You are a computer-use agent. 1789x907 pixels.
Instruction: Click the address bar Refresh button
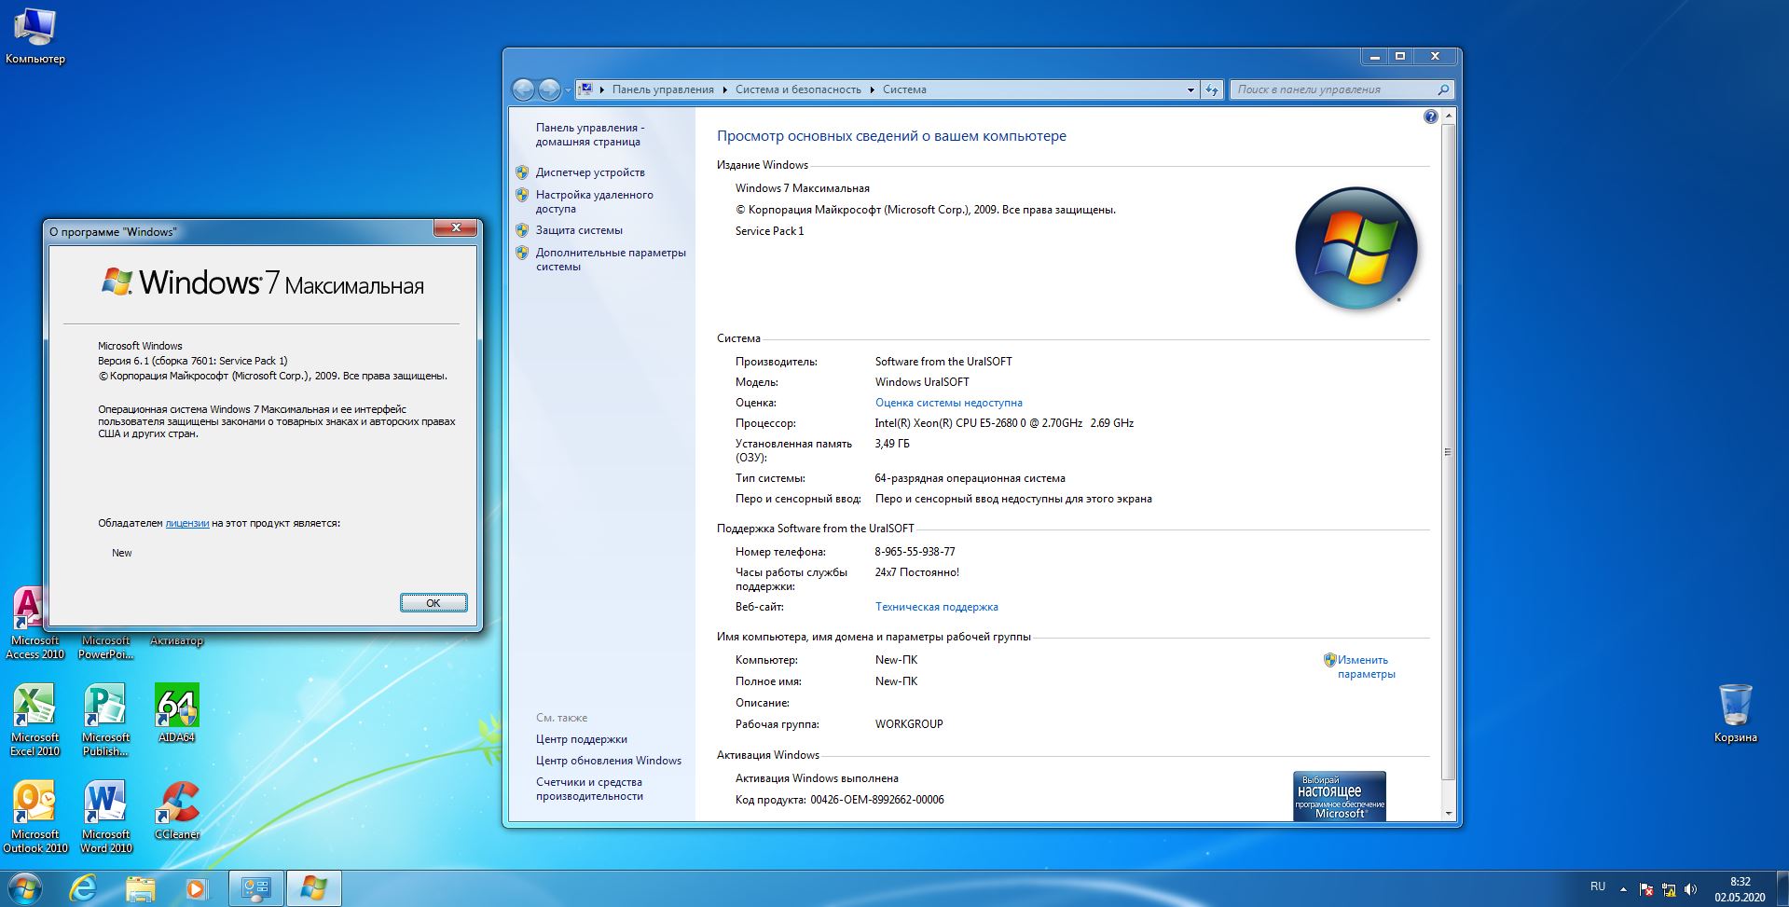click(x=1211, y=89)
